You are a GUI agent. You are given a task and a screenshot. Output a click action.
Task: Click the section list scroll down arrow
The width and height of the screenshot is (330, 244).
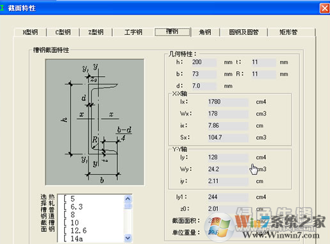coord(128,238)
